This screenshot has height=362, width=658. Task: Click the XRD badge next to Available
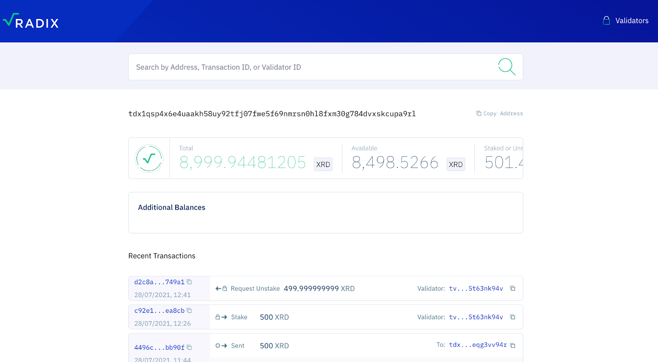[456, 164]
